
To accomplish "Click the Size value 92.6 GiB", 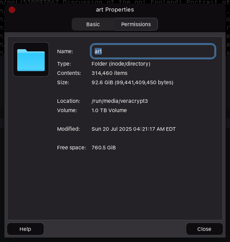I will pos(133,82).
